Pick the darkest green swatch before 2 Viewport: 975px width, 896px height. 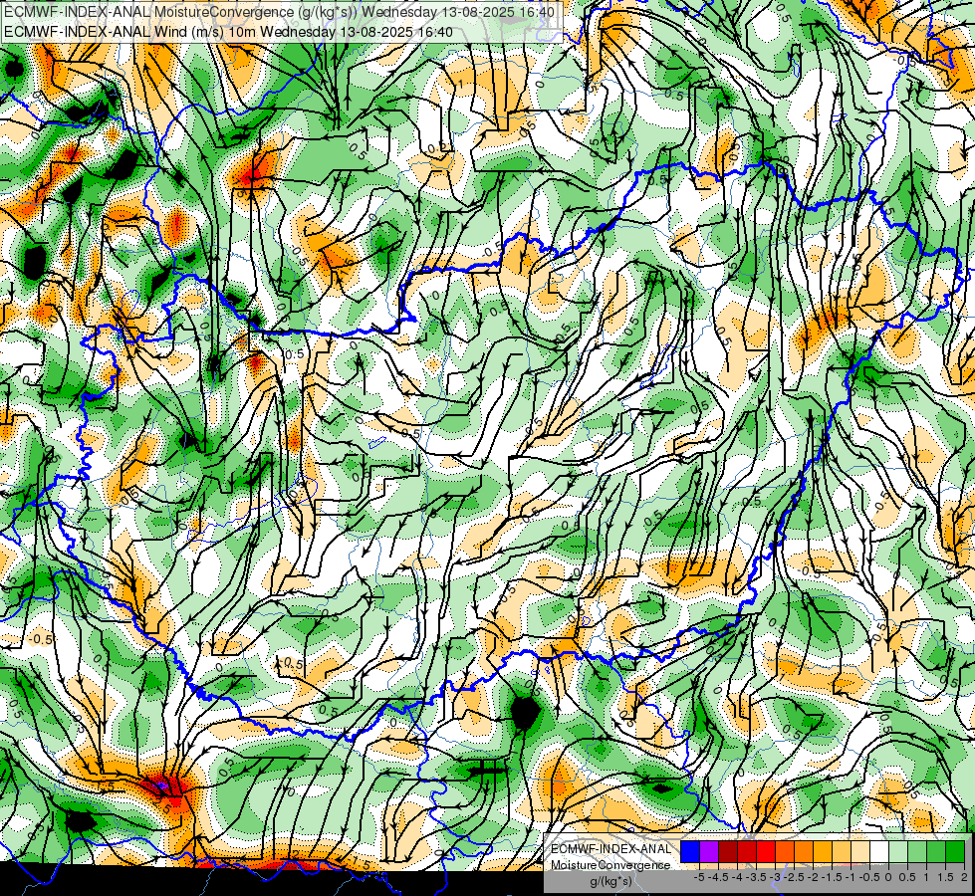pos(955,851)
